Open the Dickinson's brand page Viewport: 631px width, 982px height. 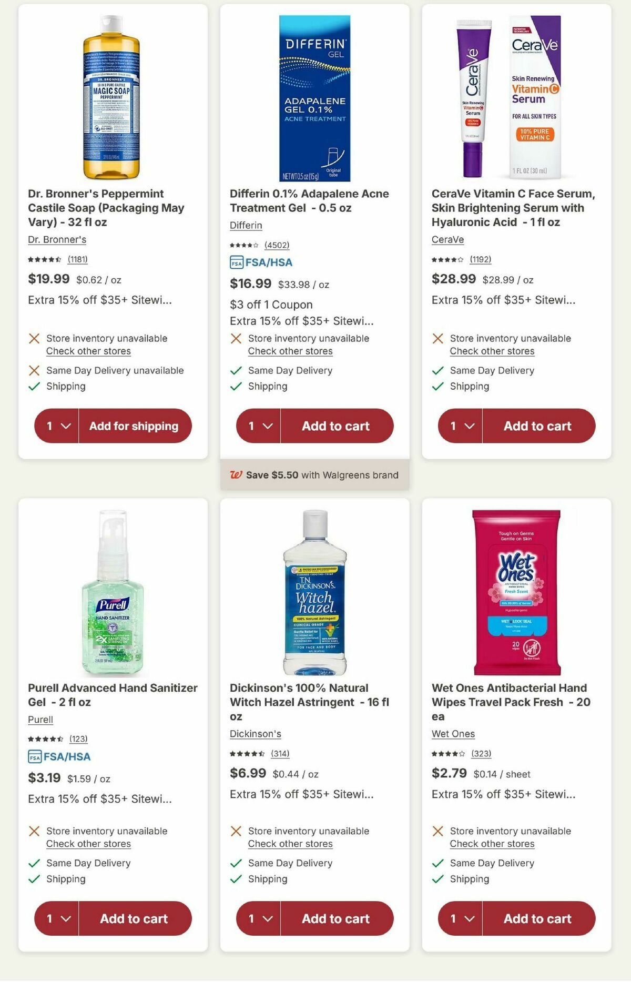pyautogui.click(x=256, y=733)
